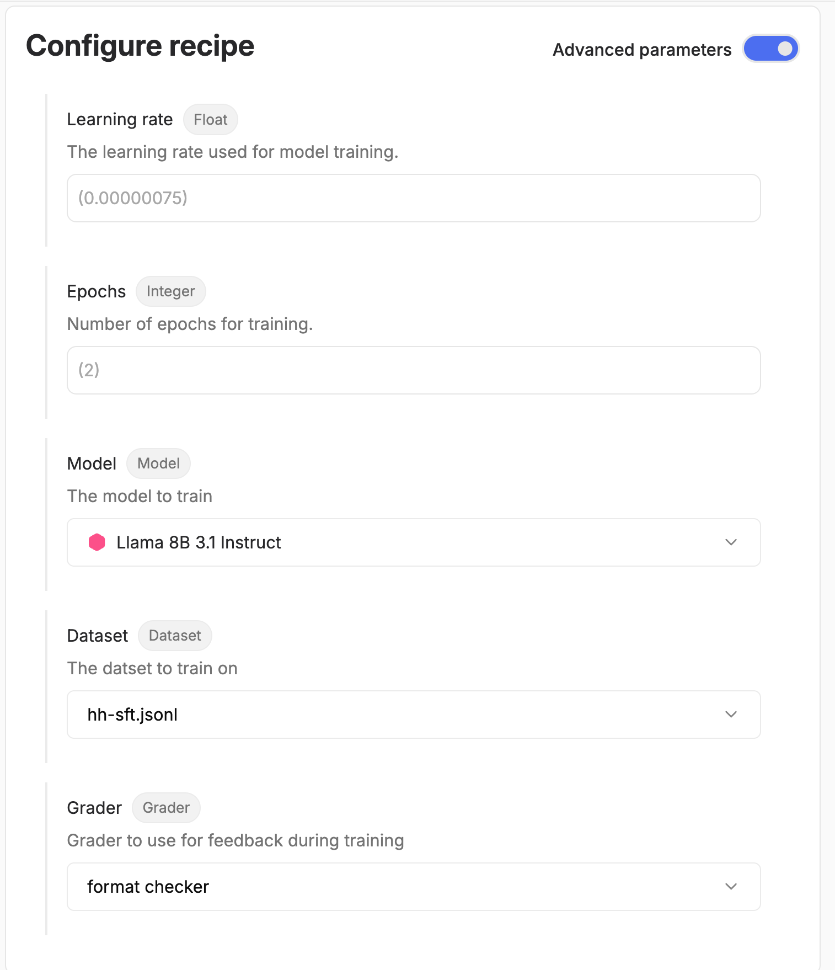Click the Learning rate input field
The width and height of the screenshot is (835, 970).
[x=414, y=198]
